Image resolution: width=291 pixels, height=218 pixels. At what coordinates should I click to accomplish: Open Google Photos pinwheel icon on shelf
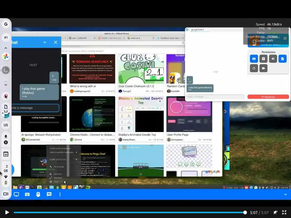[x=6, y=56]
